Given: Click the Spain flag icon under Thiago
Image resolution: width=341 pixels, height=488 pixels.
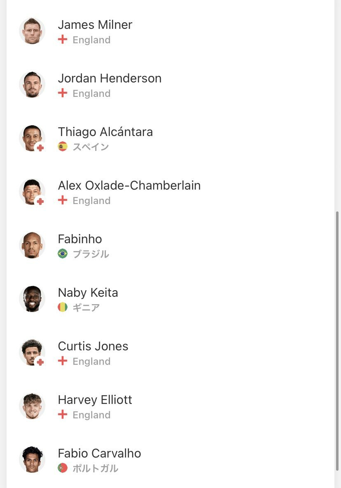Looking at the screenshot, I should point(63,147).
